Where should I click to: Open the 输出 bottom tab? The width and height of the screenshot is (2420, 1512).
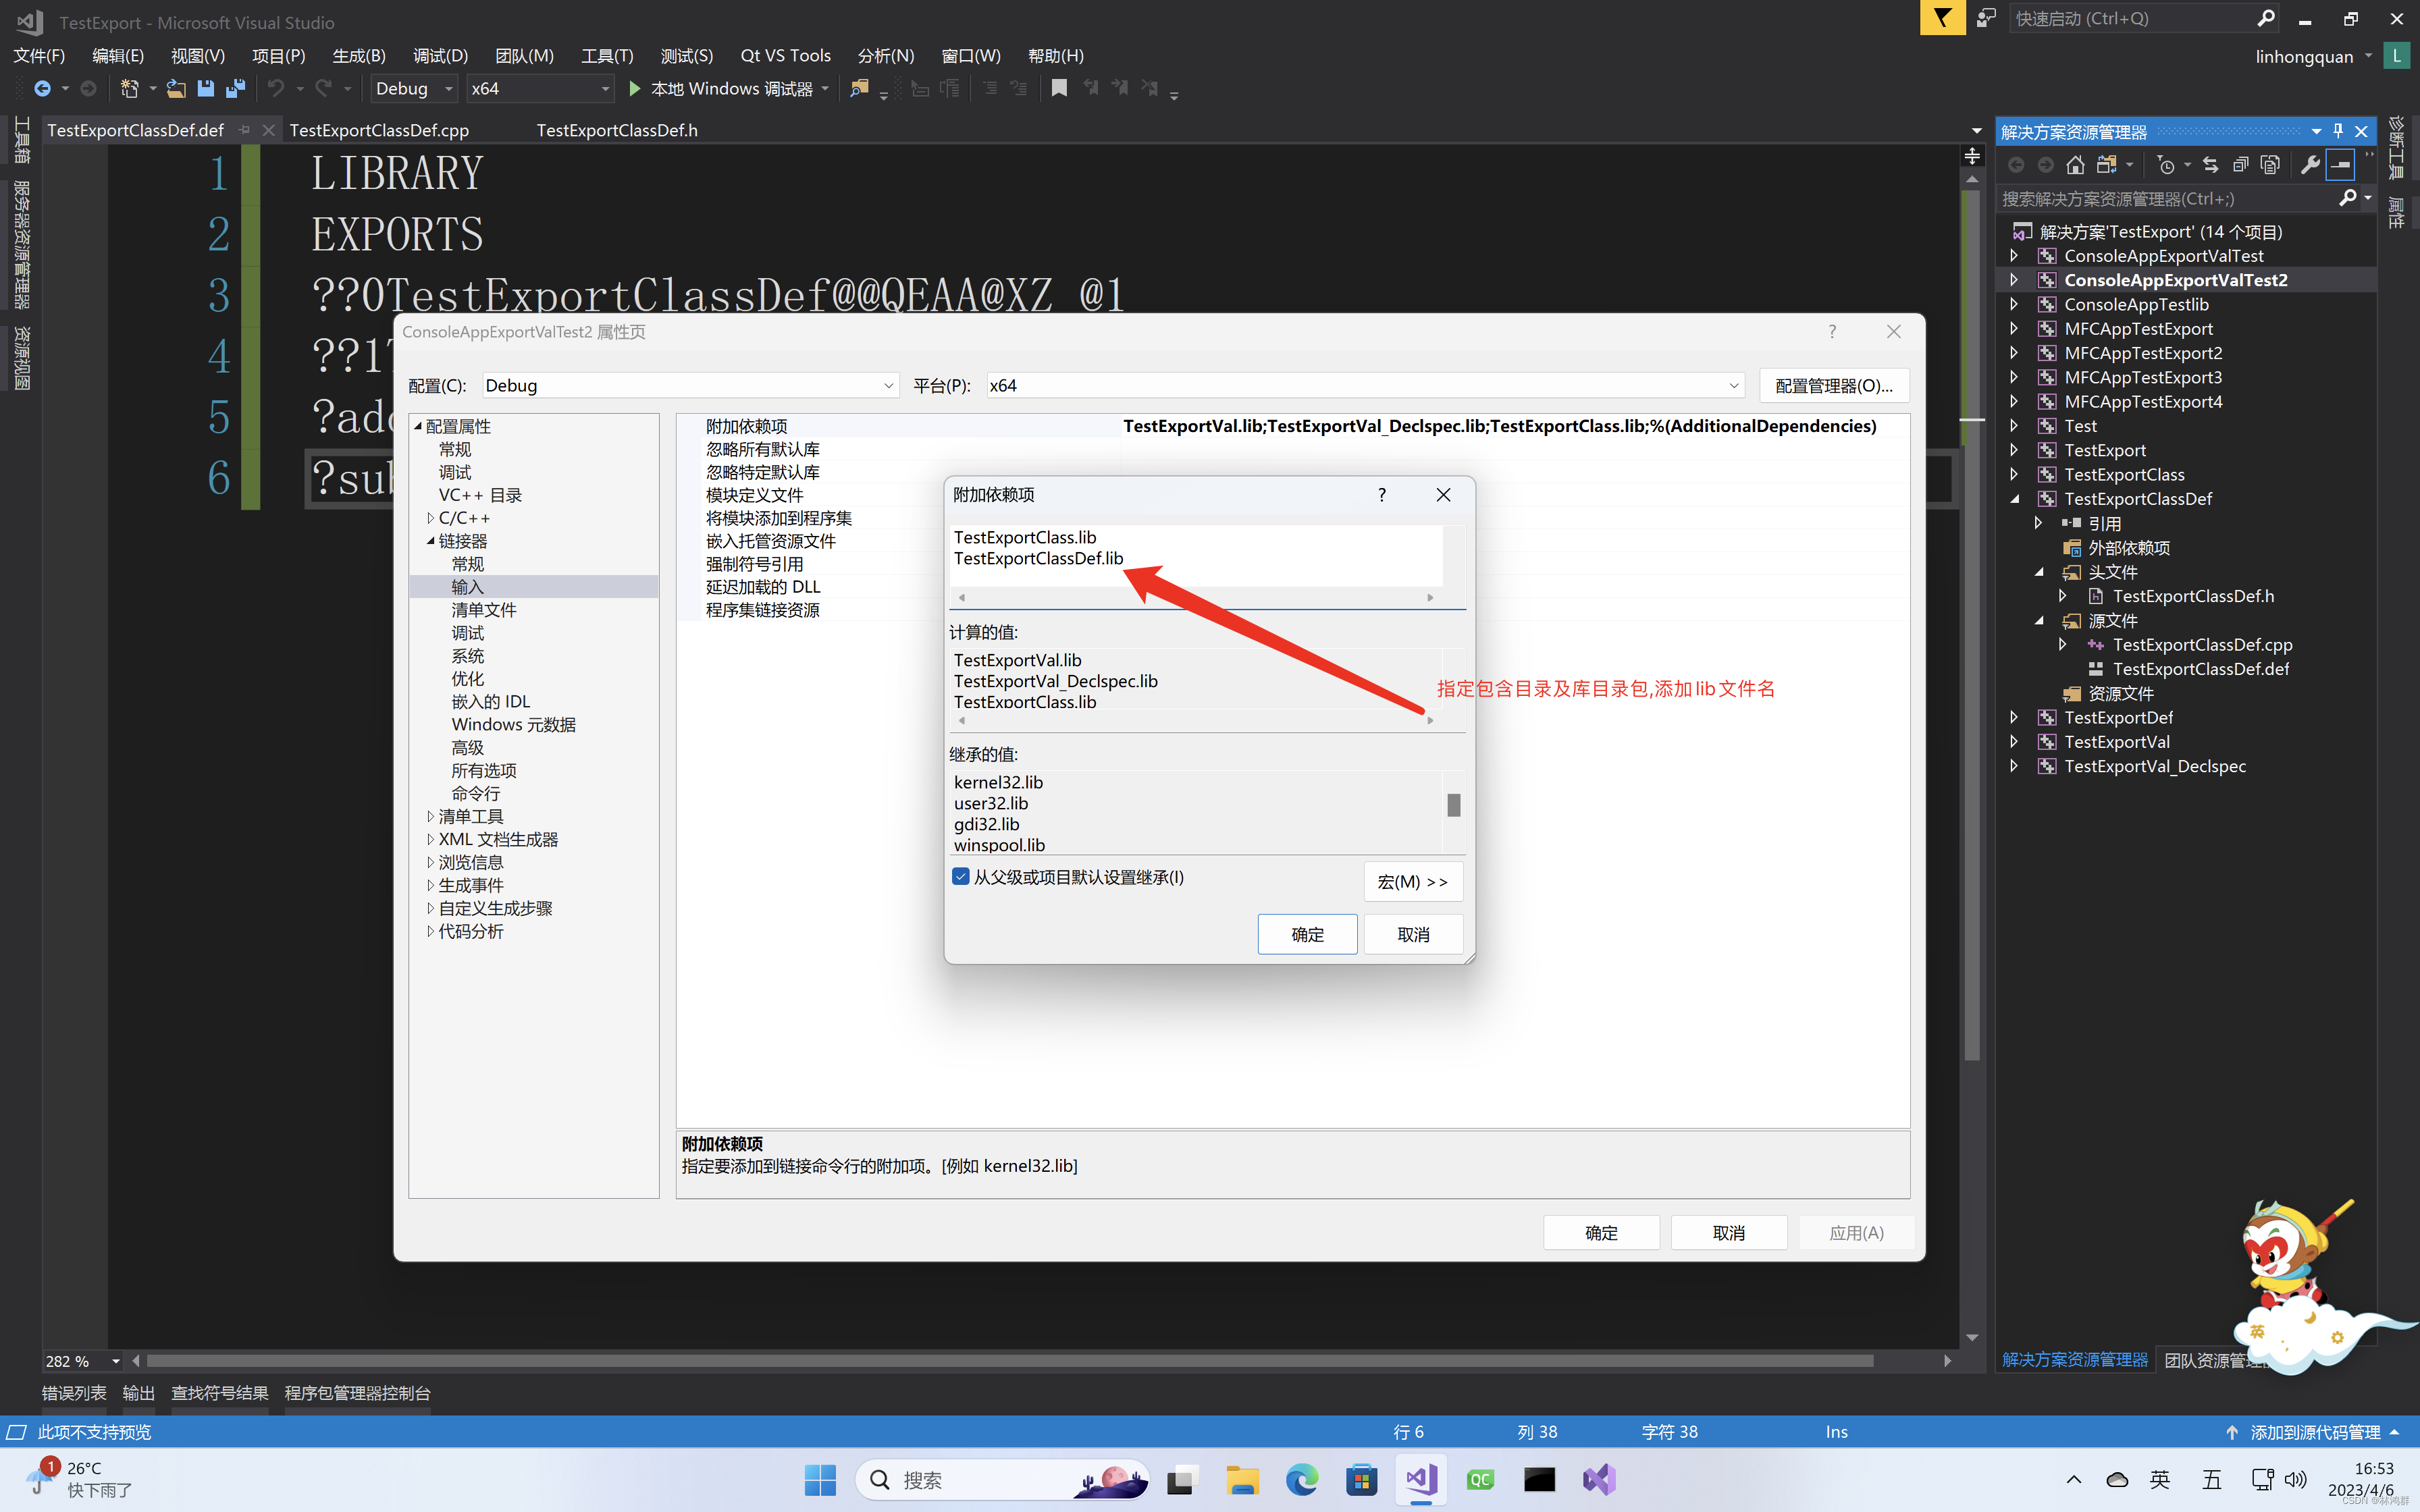pos(138,1393)
